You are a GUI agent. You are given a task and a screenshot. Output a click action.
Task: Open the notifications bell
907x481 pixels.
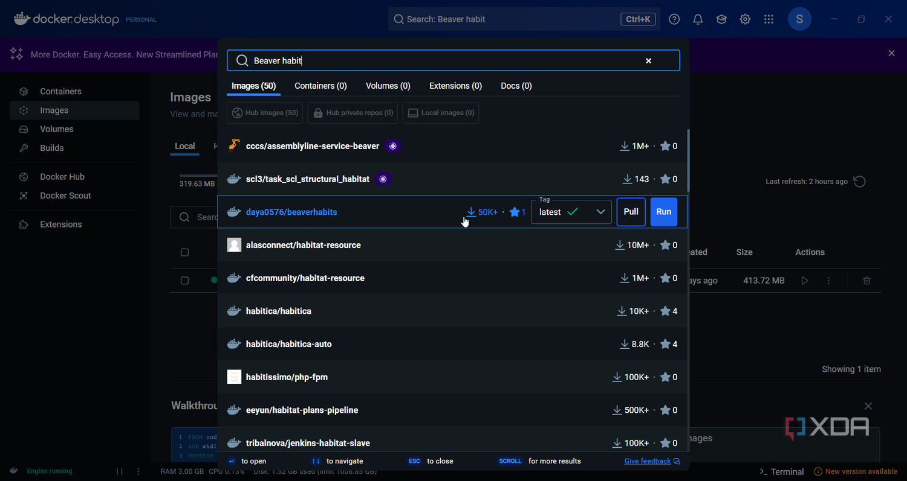698,19
